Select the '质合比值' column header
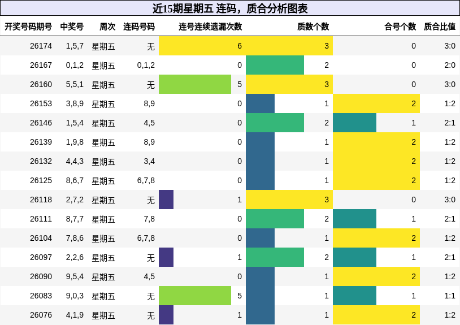The width and height of the screenshot is (460, 325). (440, 27)
